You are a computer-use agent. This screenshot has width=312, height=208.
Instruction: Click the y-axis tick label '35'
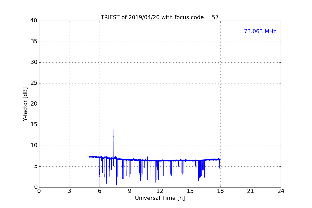[34, 42]
